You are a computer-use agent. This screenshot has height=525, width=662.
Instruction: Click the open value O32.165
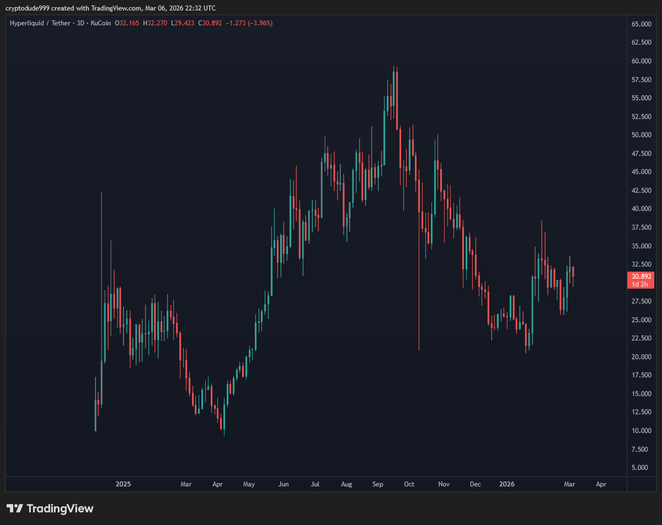click(x=127, y=23)
